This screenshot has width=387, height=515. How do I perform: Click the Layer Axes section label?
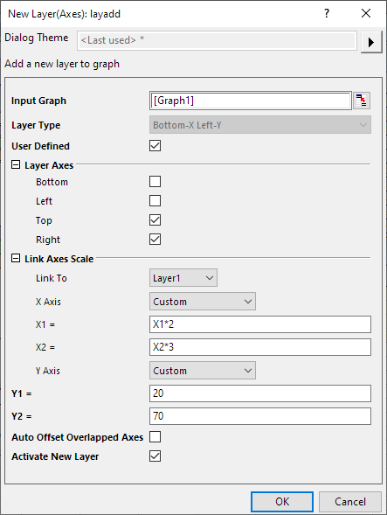49,165
